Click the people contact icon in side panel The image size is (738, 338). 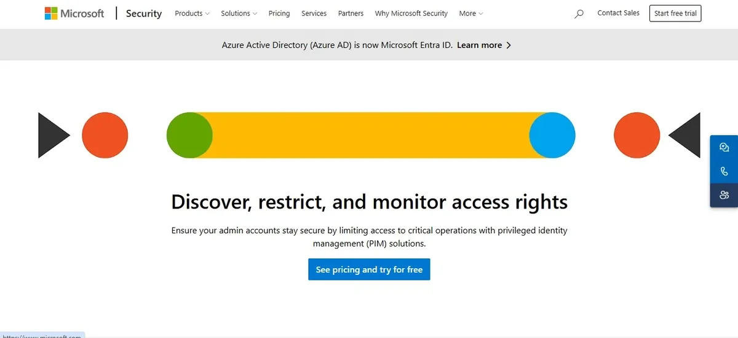coord(724,195)
